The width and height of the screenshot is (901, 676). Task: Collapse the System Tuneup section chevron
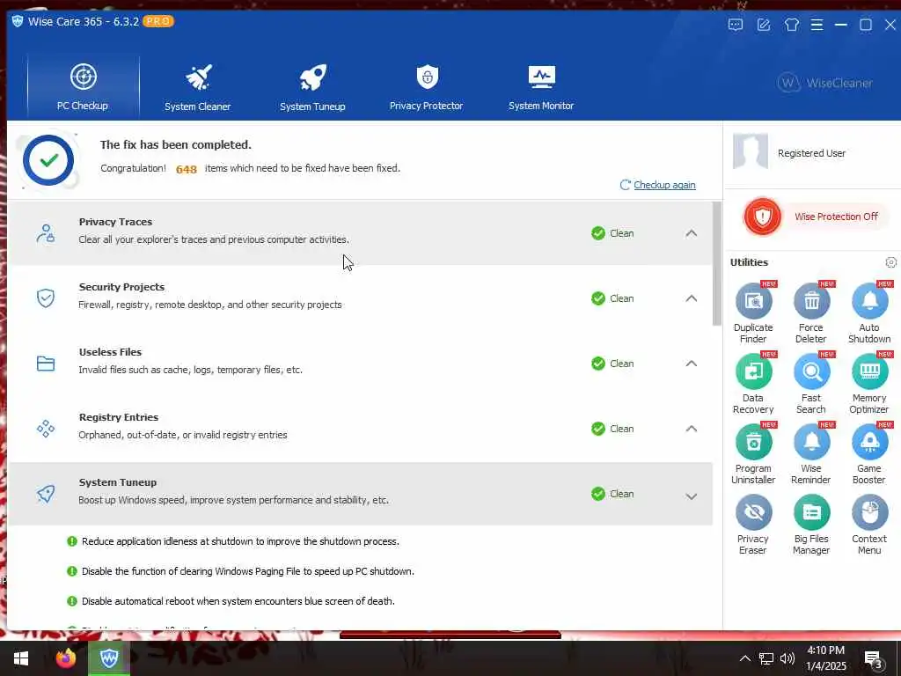692,496
